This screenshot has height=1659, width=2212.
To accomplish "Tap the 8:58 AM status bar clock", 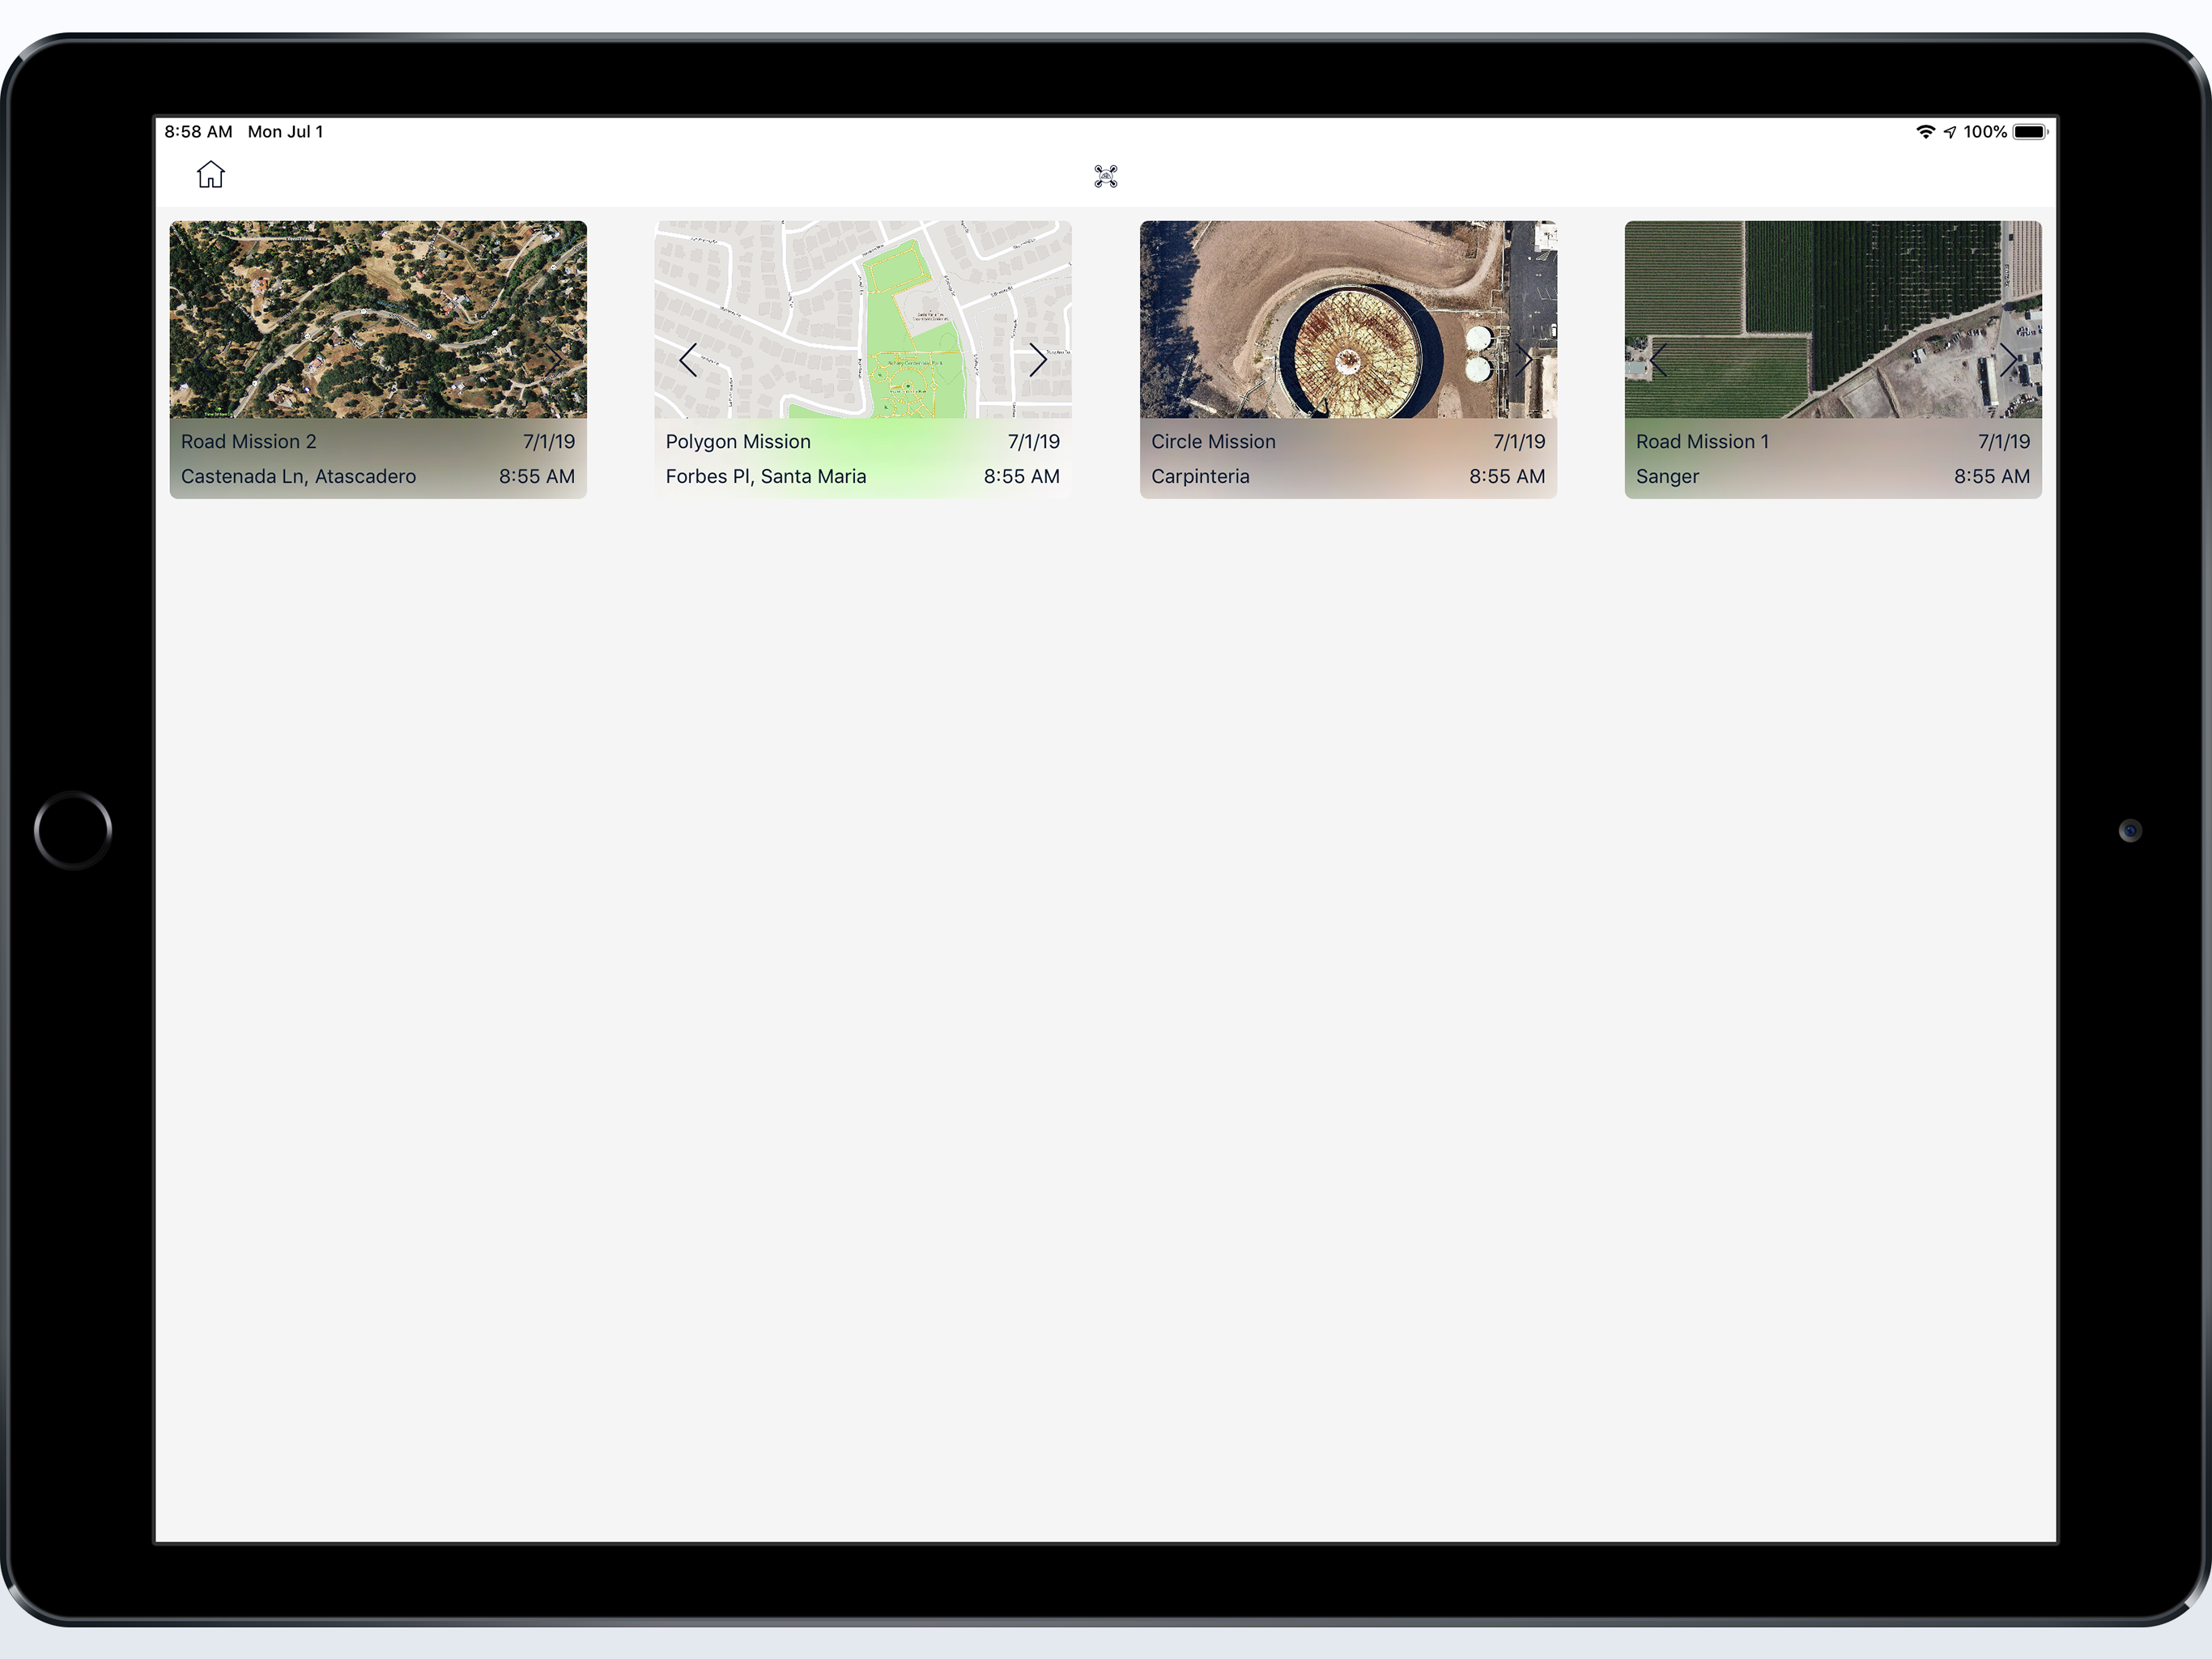I will [x=198, y=132].
